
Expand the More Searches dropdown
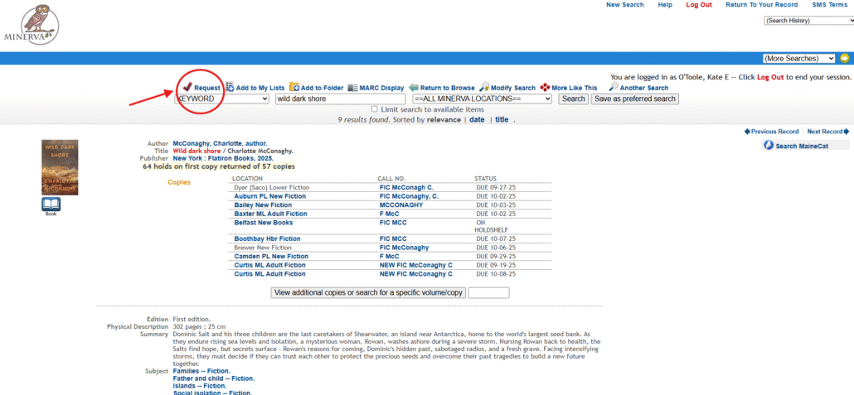click(x=799, y=58)
